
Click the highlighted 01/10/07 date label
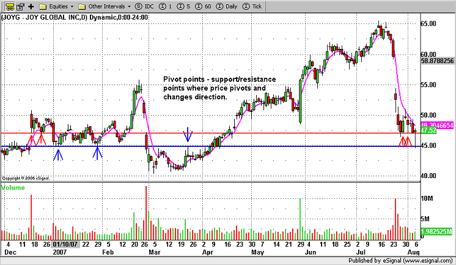point(65,244)
